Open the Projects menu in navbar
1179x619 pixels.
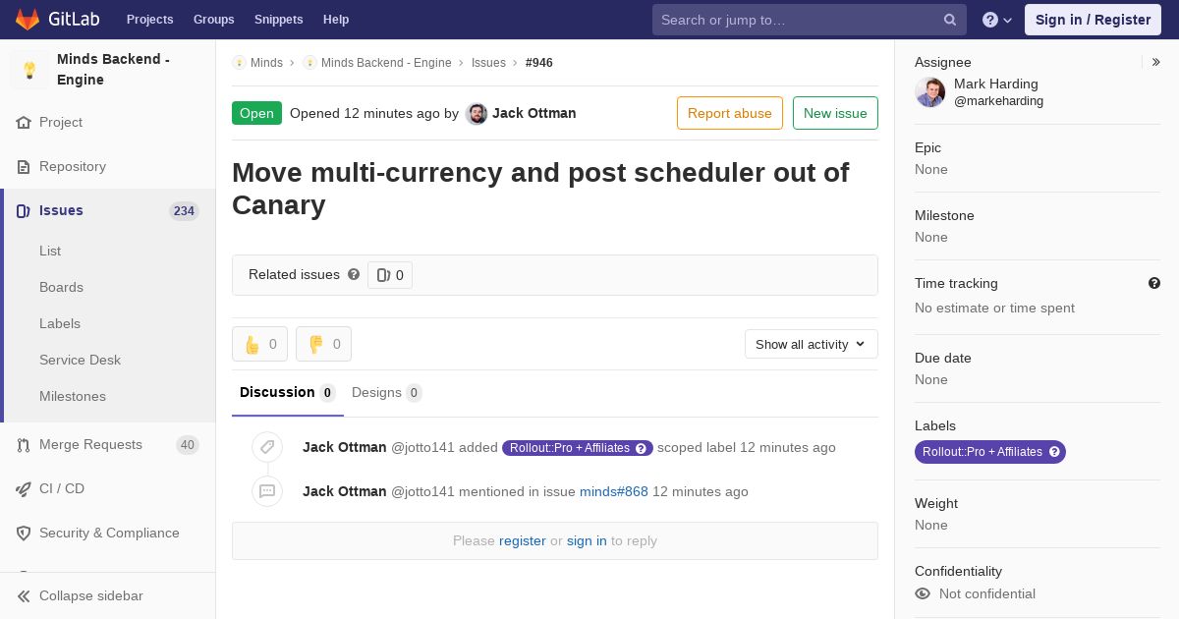[150, 20]
